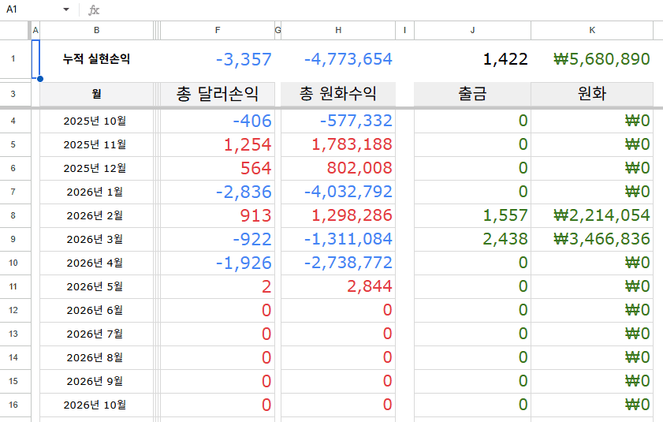The height and width of the screenshot is (422, 663).
Task: Click the '2026년 10월' cell
Action: (x=96, y=405)
